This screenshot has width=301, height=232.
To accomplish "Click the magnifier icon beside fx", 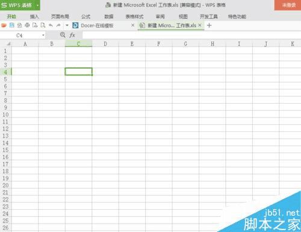I will point(63,35).
